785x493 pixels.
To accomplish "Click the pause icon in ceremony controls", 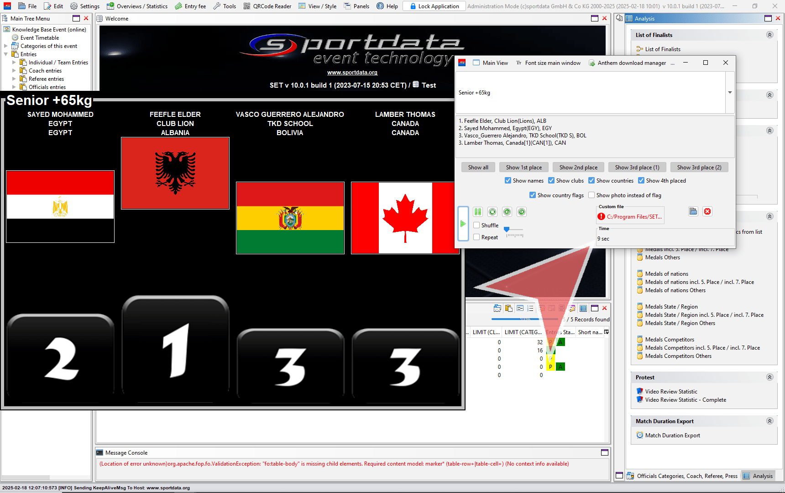I will [x=478, y=212].
